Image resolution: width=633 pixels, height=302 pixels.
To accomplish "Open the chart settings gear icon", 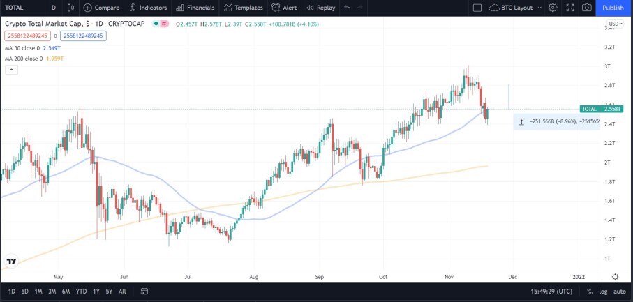I will tap(553, 8).
